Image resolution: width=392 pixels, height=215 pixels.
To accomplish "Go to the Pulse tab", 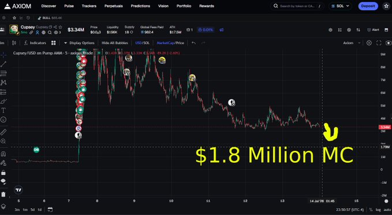I will (69, 6).
